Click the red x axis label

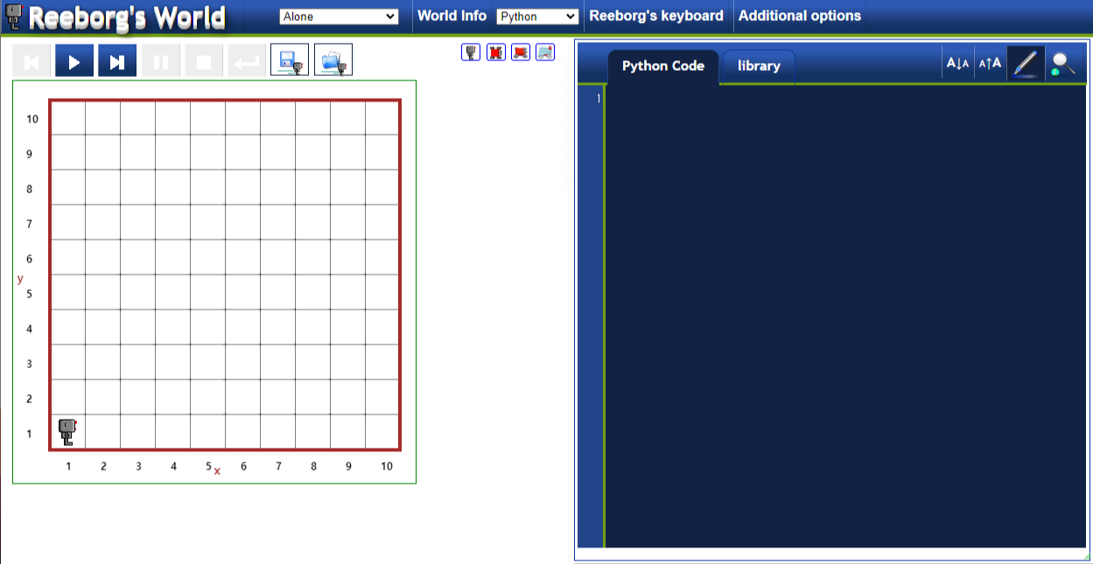click(217, 471)
